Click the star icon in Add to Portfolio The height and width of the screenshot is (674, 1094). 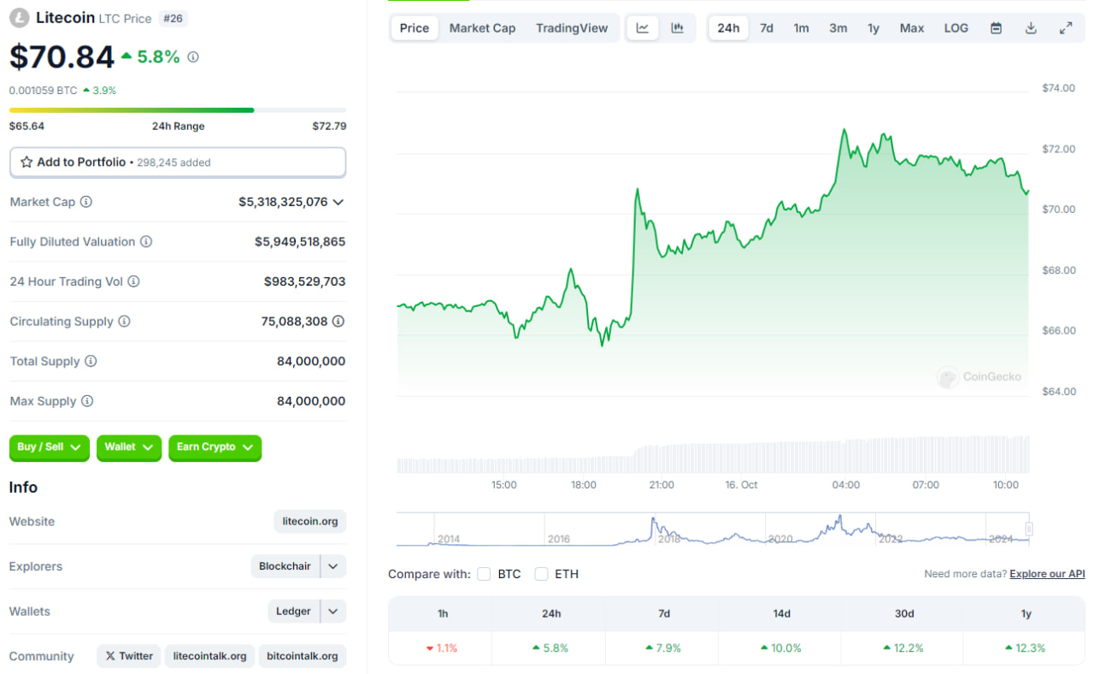[26, 162]
